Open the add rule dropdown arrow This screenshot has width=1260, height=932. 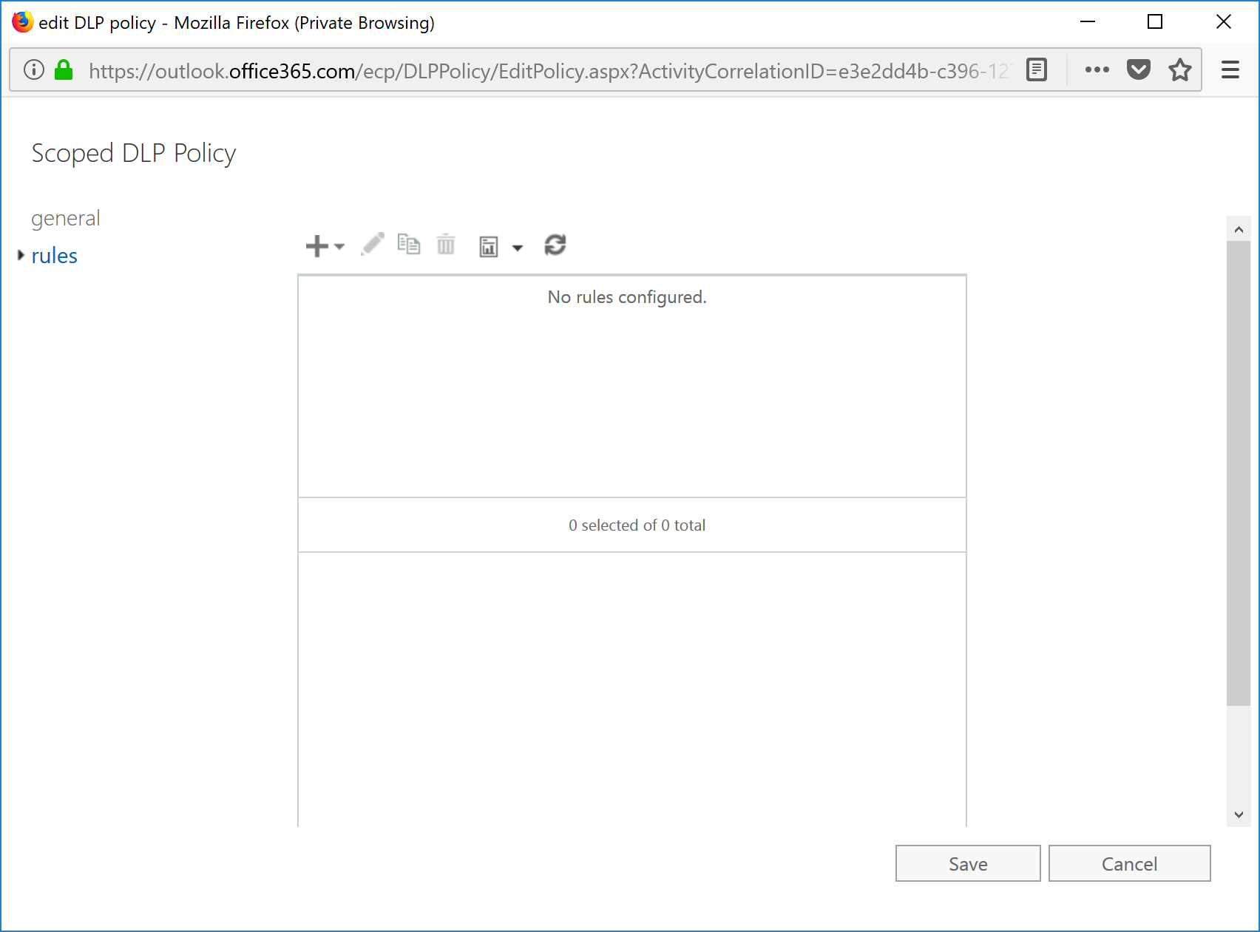click(x=339, y=247)
